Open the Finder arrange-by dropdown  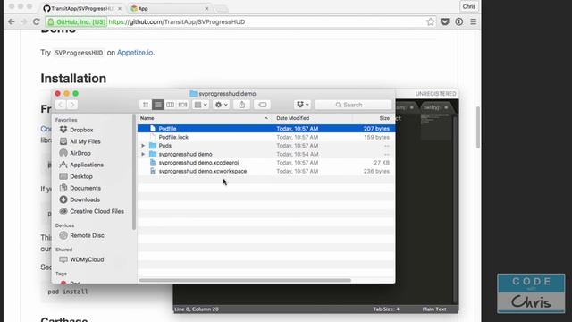[x=200, y=105]
